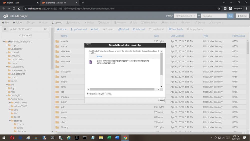250x141 pixels.
Task: Expand the mail tree folder
Action: 7,92
